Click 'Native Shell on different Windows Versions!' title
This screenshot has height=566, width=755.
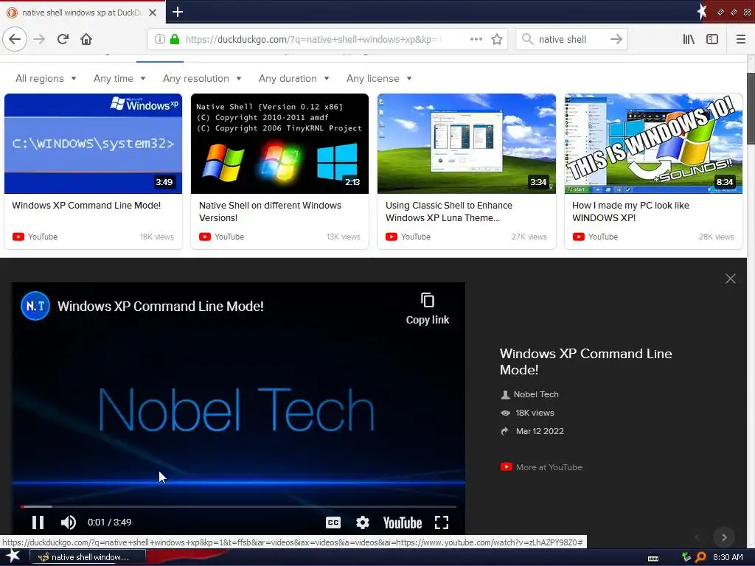click(270, 212)
